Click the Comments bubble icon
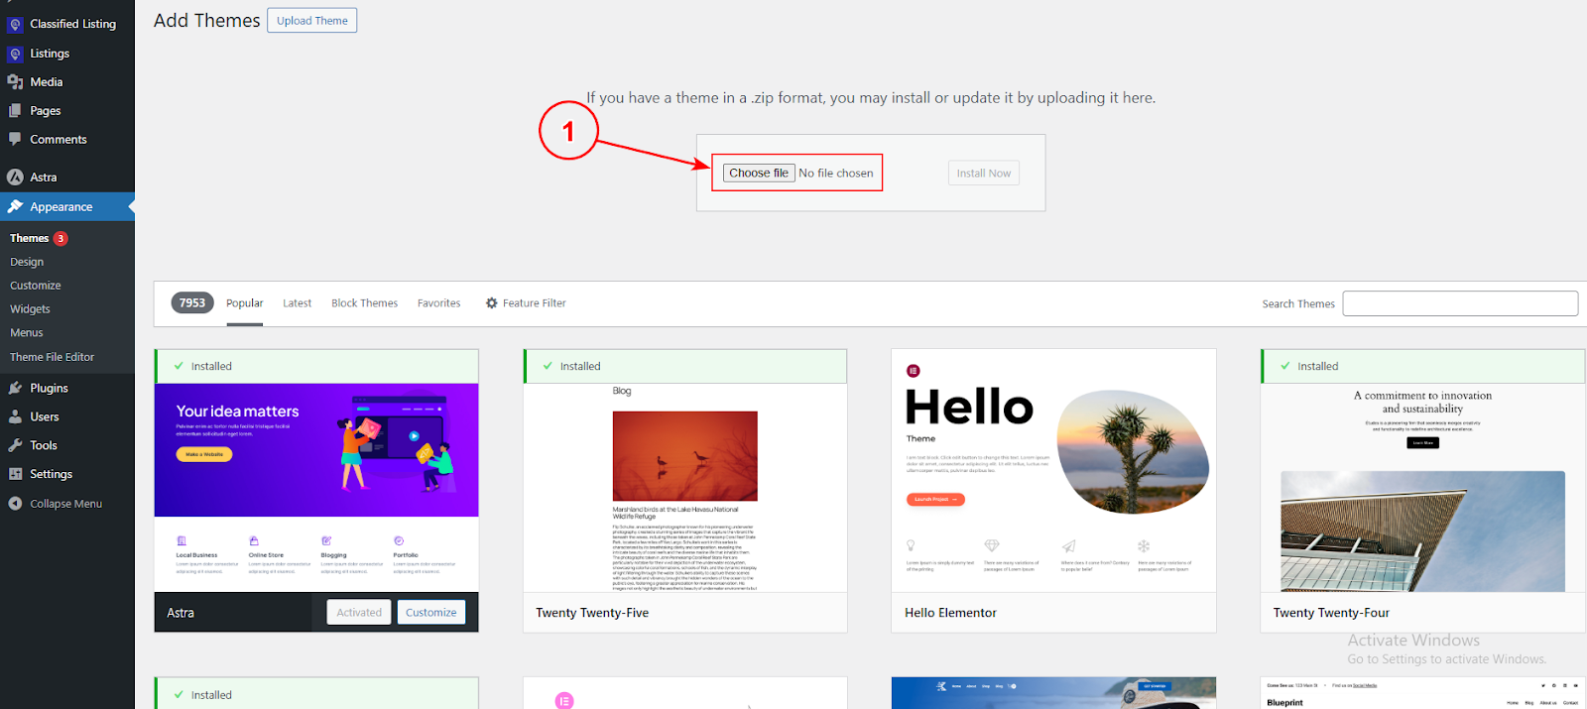This screenshot has width=1587, height=709. pos(15,140)
